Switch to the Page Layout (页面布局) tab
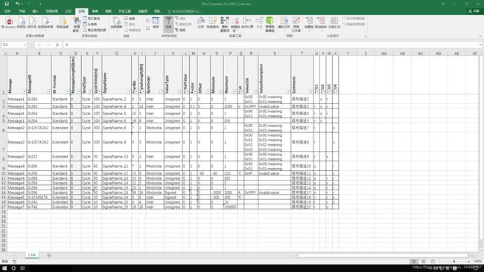The image size is (484, 272). (x=51, y=11)
